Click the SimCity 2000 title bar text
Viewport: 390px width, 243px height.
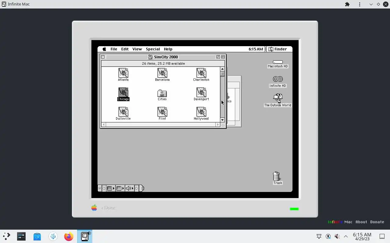[166, 57]
